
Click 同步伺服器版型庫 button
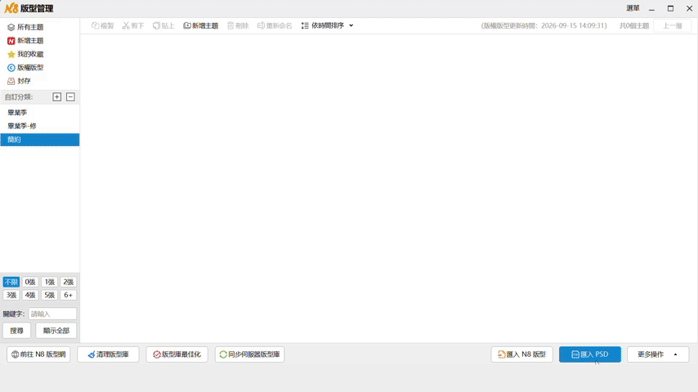250,354
